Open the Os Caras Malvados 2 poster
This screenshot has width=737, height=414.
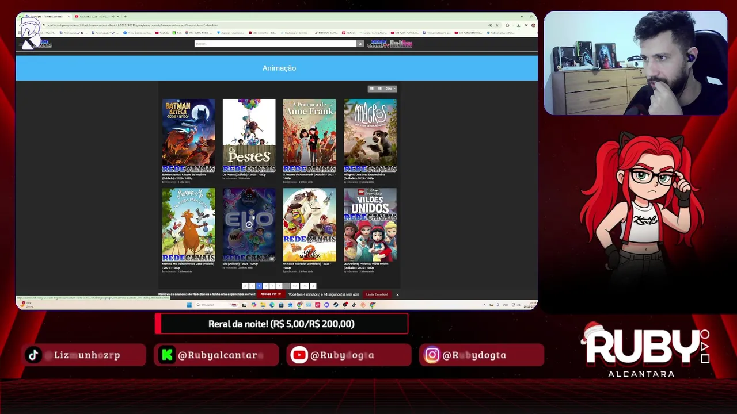[x=309, y=225]
